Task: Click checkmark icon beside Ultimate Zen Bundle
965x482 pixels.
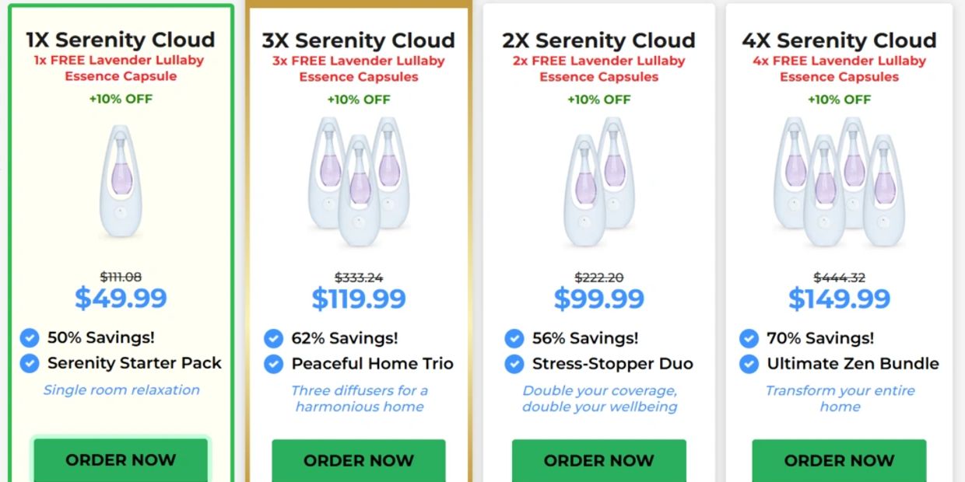Action: click(749, 364)
